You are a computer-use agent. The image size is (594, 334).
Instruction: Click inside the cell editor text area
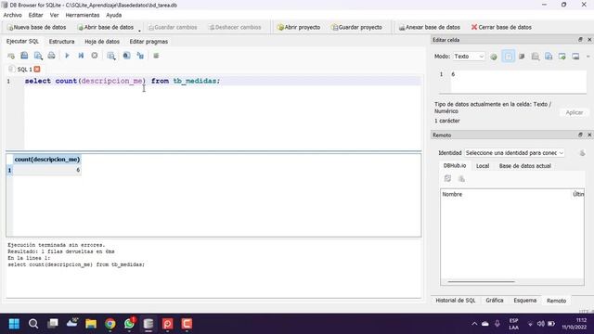pyautogui.click(x=518, y=81)
